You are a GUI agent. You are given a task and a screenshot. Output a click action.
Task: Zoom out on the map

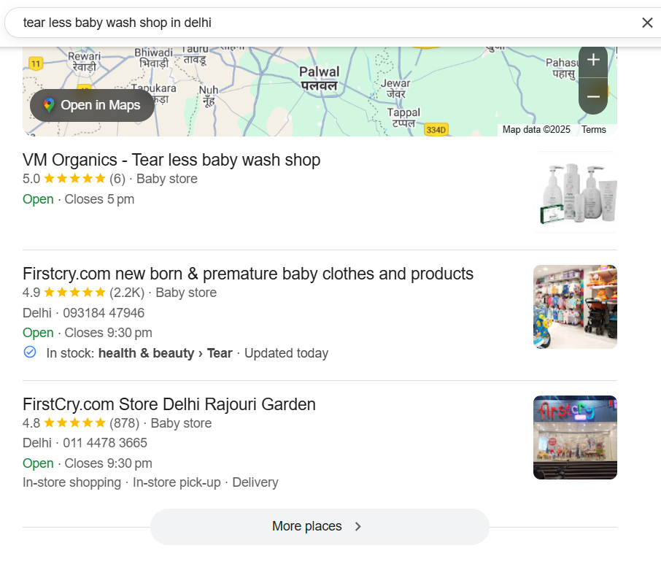tap(593, 96)
